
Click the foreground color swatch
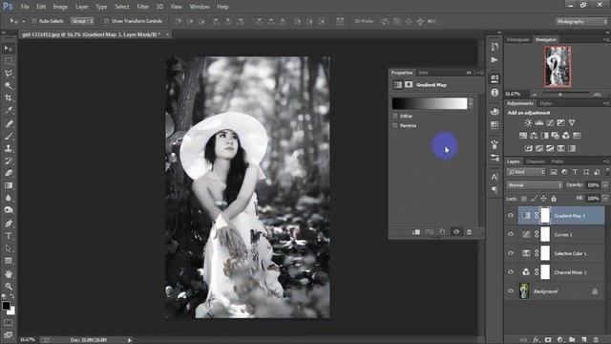(x=6, y=306)
